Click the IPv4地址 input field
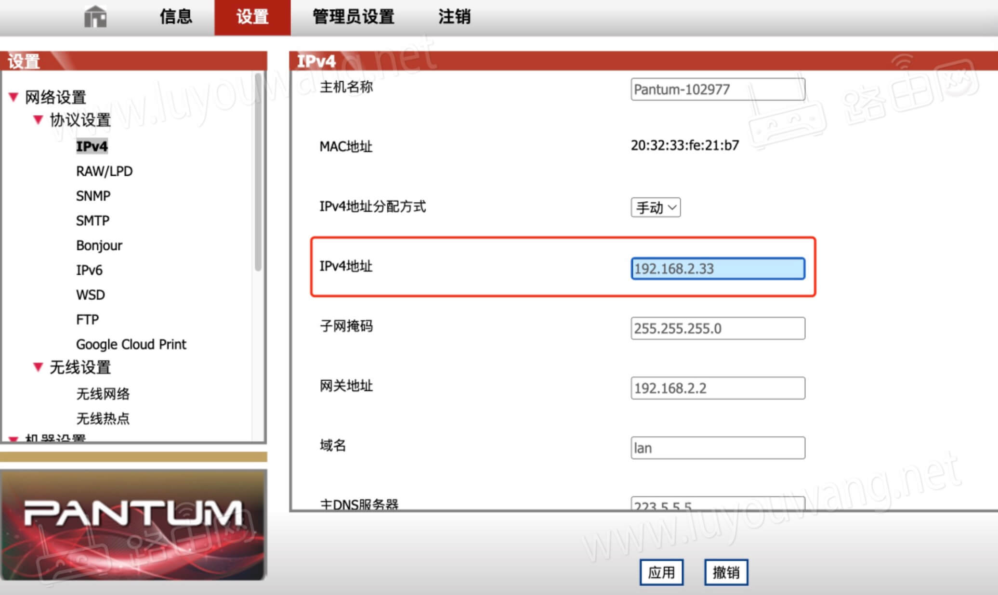The width and height of the screenshot is (998, 595). click(717, 269)
